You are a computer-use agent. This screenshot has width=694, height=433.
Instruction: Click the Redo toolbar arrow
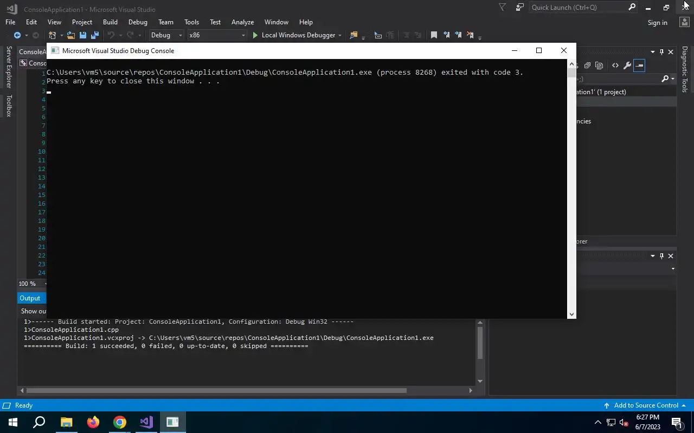[x=130, y=35]
